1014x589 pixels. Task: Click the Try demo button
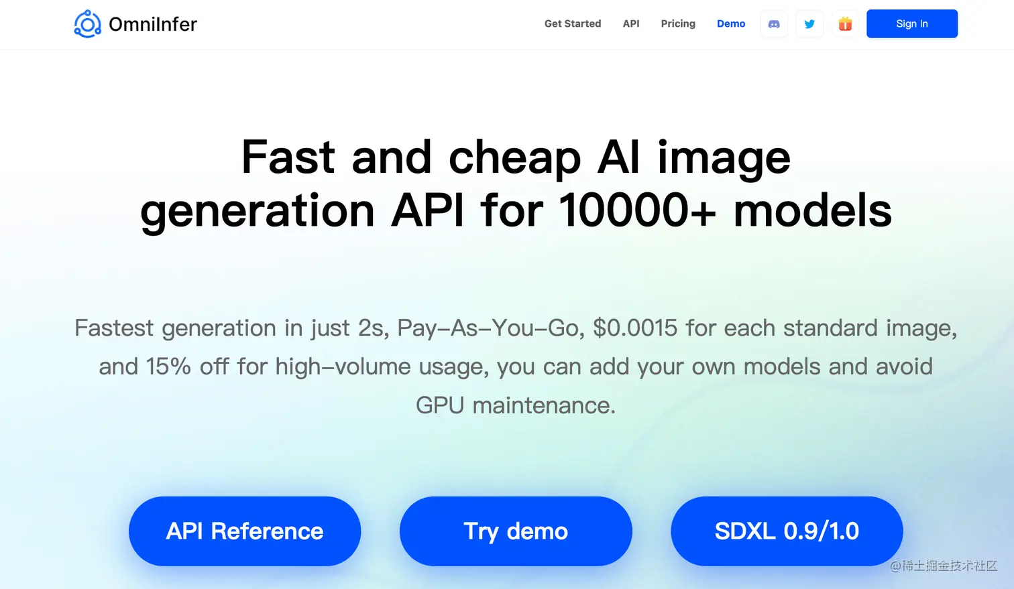click(516, 531)
